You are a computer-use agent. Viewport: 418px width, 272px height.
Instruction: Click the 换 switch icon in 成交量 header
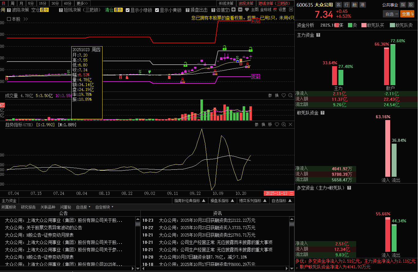[277, 96]
